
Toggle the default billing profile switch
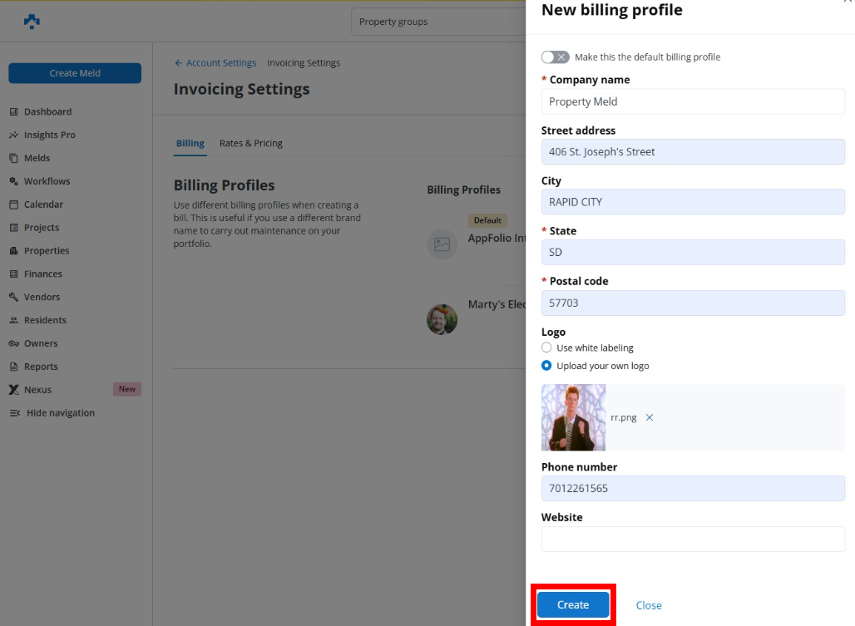coord(555,57)
